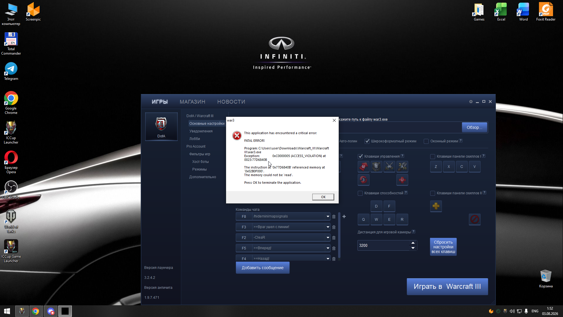Viewport: 563px width, 317px height.
Task: Click OK in the war3 error dialog
Action: [x=323, y=197]
